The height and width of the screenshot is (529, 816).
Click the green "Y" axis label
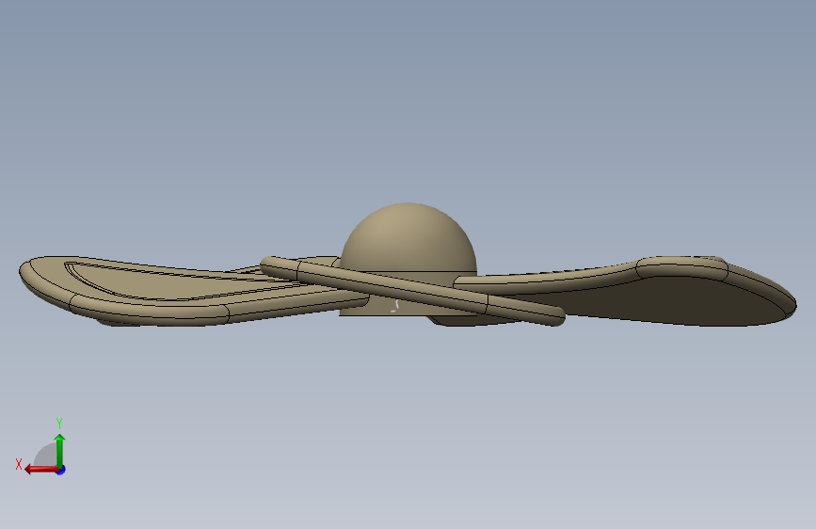click(59, 423)
